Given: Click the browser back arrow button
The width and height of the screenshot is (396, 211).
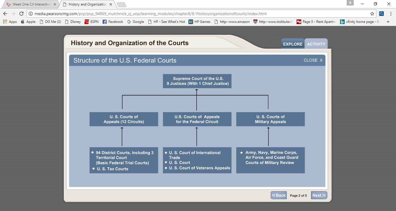Looking at the screenshot, I should 5,14.
